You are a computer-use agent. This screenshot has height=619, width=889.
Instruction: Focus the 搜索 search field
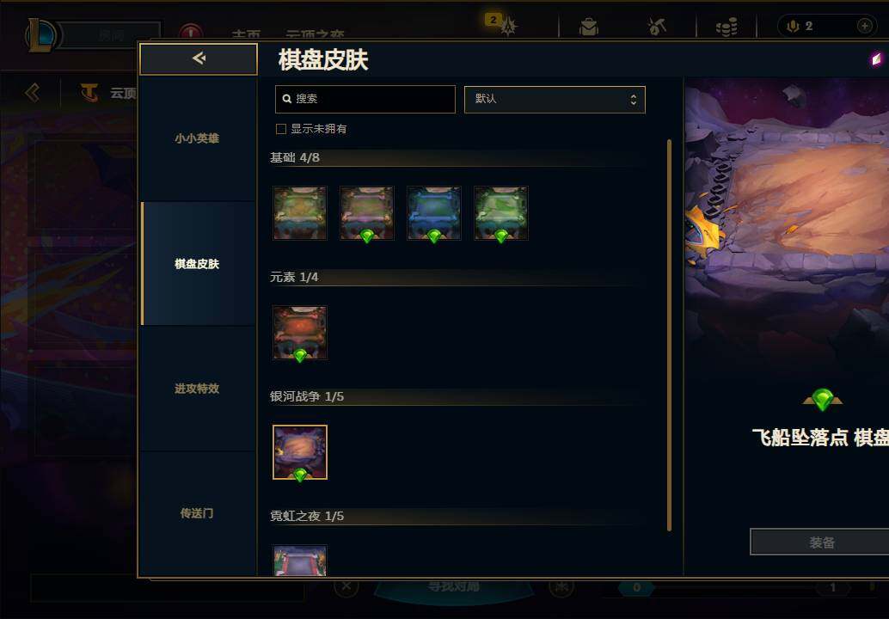pos(365,99)
